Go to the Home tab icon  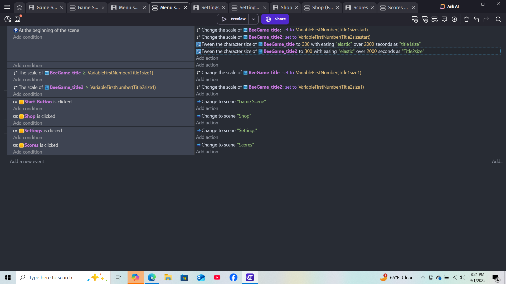click(20, 8)
